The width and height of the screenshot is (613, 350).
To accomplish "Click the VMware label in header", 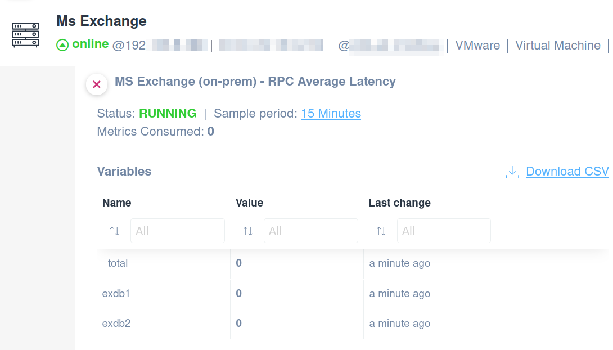I will 477,46.
